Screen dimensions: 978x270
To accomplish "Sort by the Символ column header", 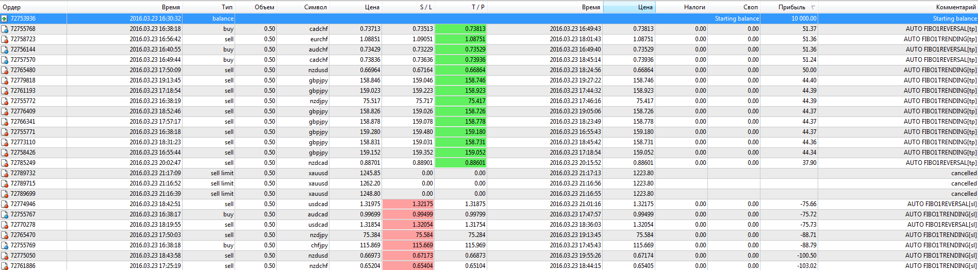I will [303, 7].
